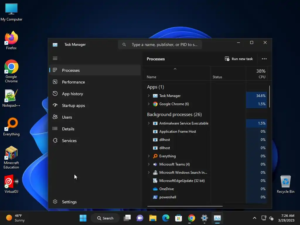The image size is (300, 225).
Task: Open the Processes page in the sidebar
Action: (95, 70)
